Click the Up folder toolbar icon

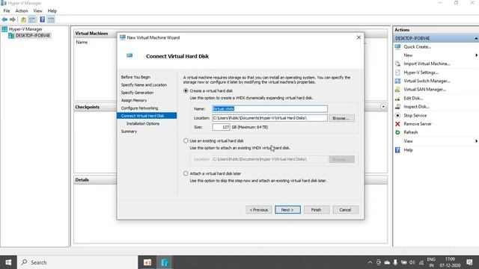(23, 20)
